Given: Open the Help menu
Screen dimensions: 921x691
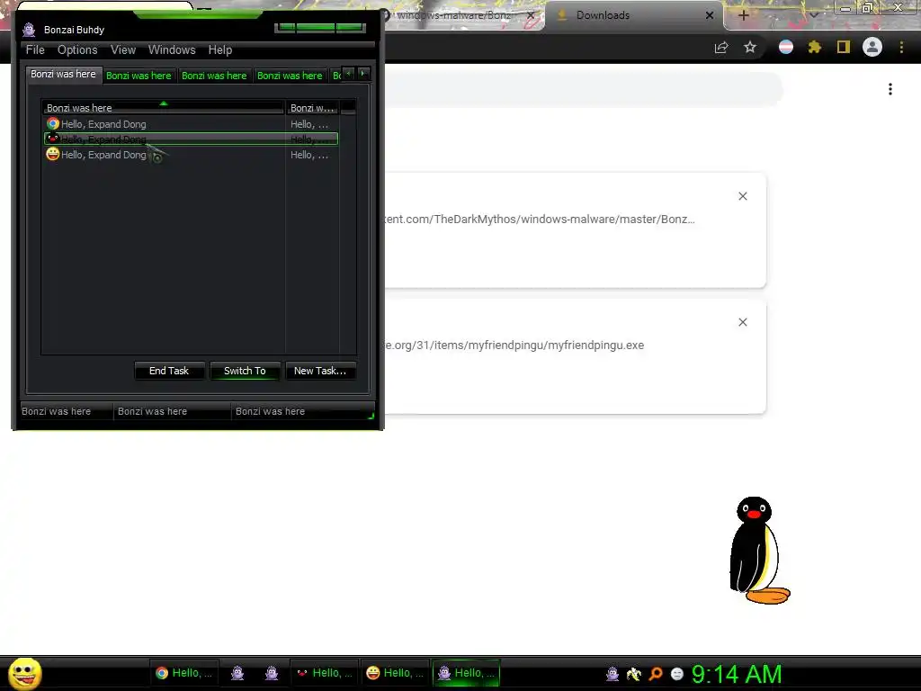Looking at the screenshot, I should [x=220, y=50].
